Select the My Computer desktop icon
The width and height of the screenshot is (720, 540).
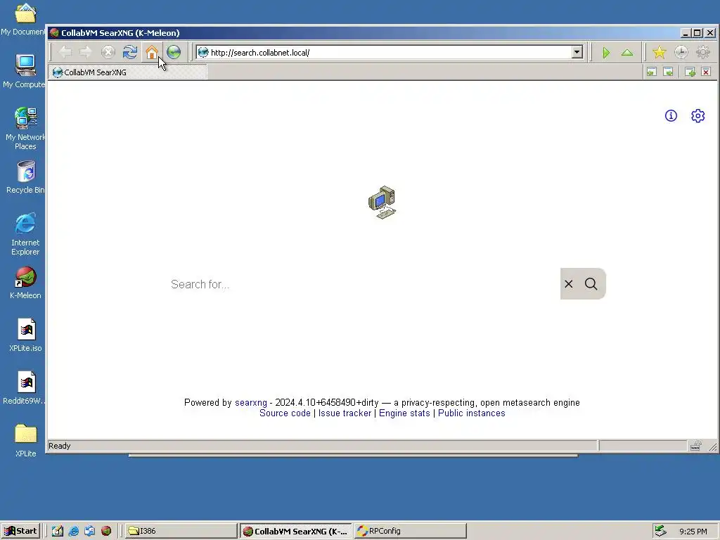[x=25, y=70]
